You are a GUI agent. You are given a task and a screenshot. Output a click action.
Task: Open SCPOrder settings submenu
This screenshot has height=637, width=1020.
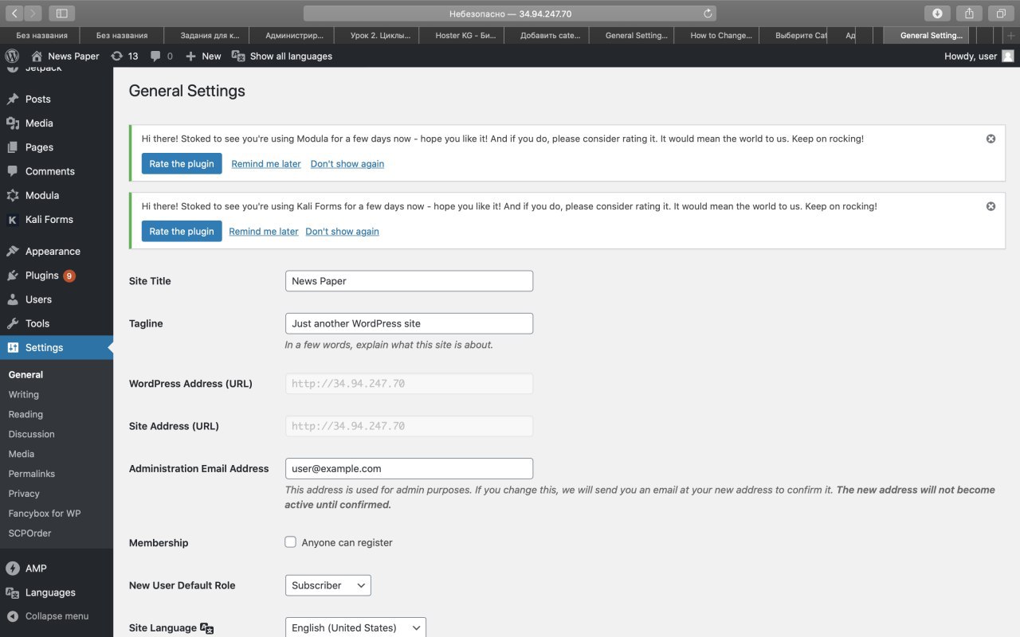tap(29, 533)
